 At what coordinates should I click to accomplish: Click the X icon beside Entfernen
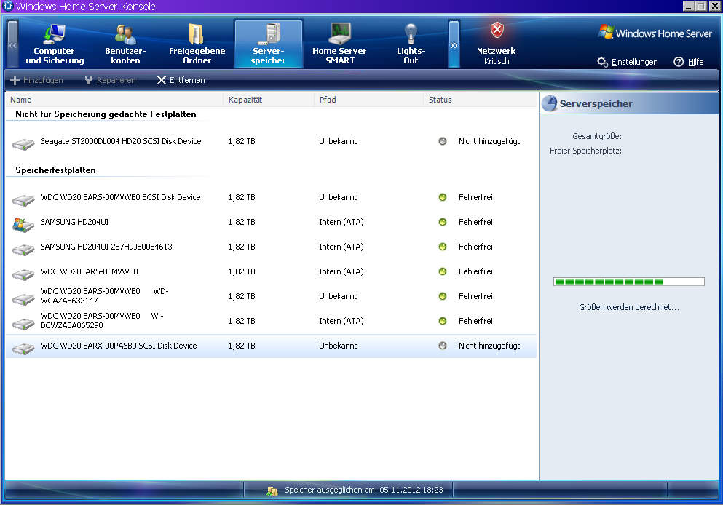tap(162, 80)
